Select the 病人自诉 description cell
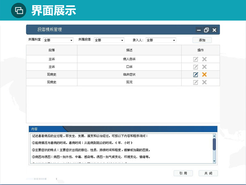This screenshot has width=246, height=185. point(129,59)
